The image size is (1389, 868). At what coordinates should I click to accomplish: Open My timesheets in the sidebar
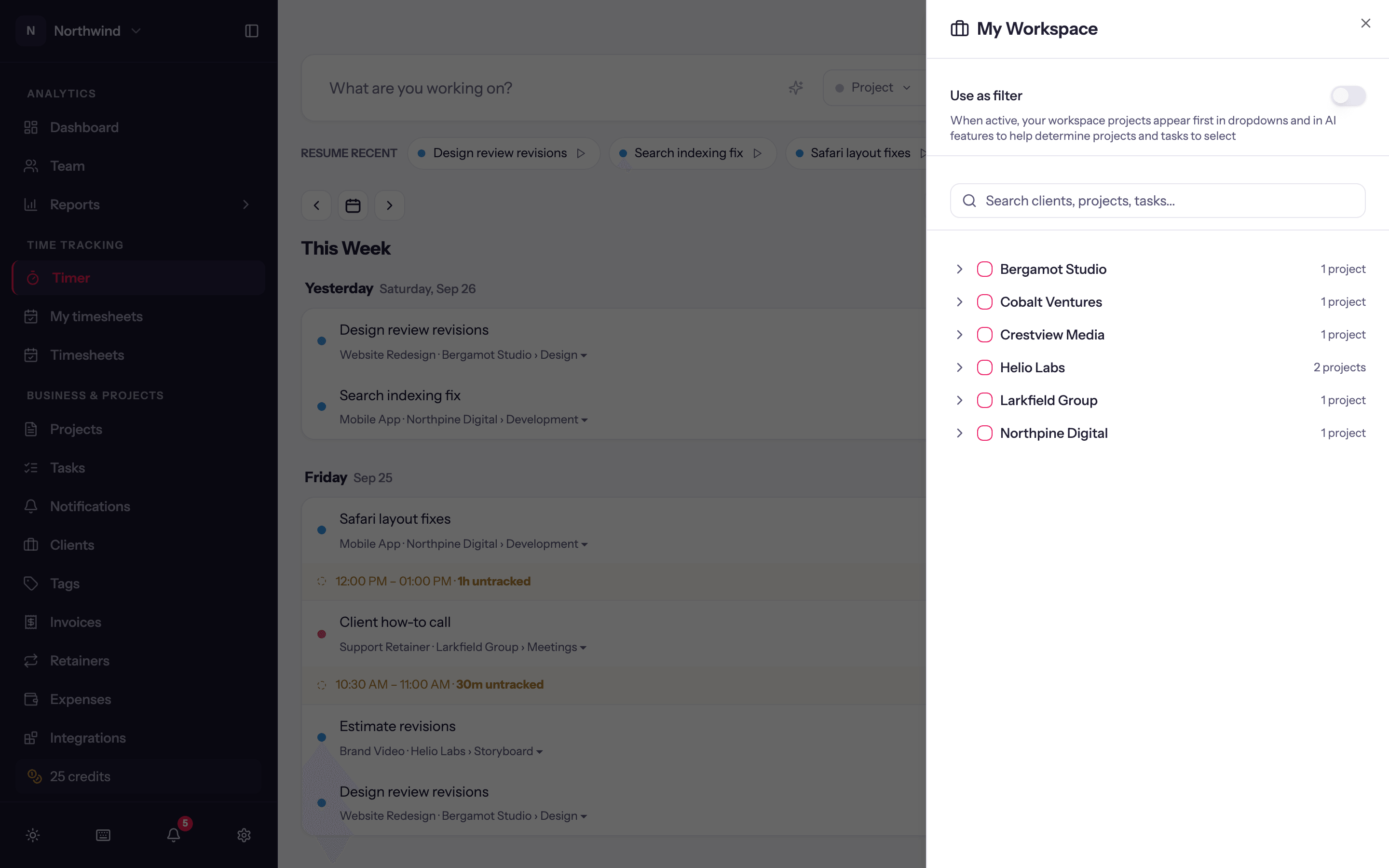pos(138,316)
